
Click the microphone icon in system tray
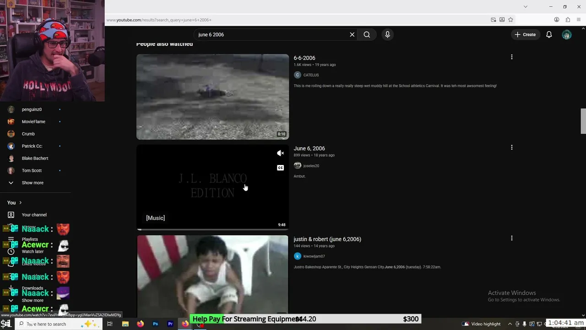[525, 324]
